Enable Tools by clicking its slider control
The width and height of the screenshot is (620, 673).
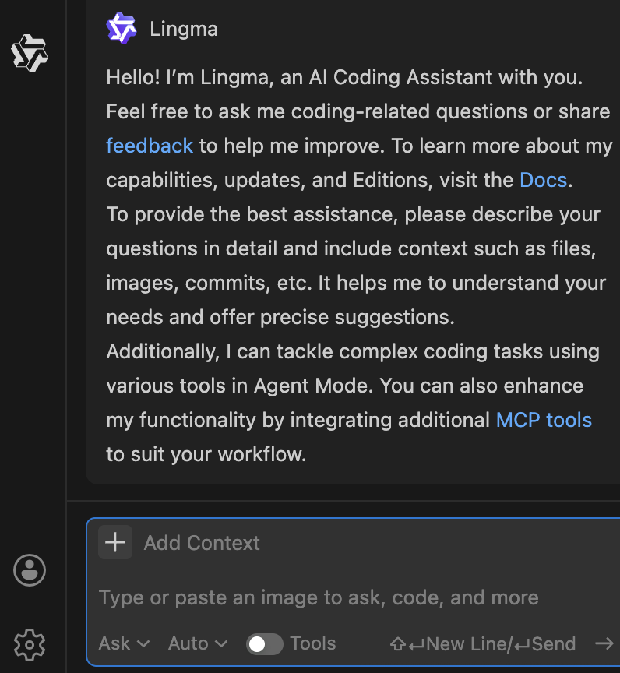(264, 643)
